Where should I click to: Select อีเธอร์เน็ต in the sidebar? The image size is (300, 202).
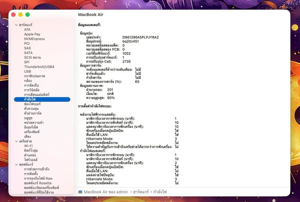point(31,127)
